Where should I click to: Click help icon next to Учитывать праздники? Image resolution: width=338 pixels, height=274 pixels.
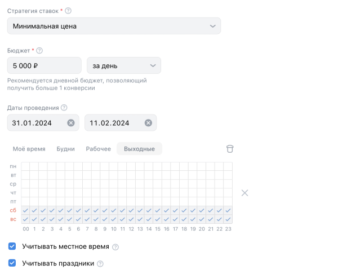100,263
